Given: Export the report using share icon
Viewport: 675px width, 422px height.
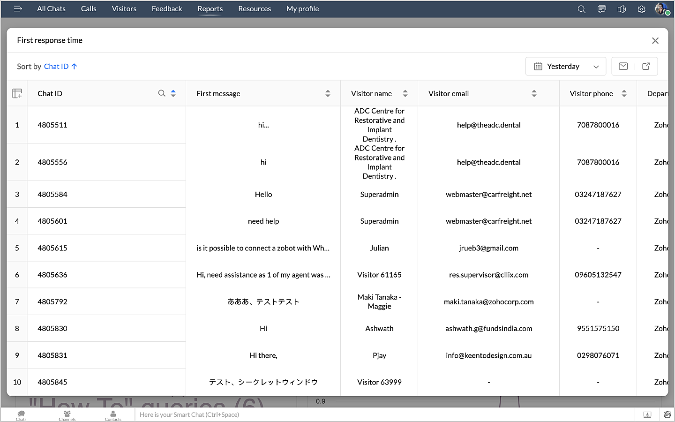Looking at the screenshot, I should [646, 66].
